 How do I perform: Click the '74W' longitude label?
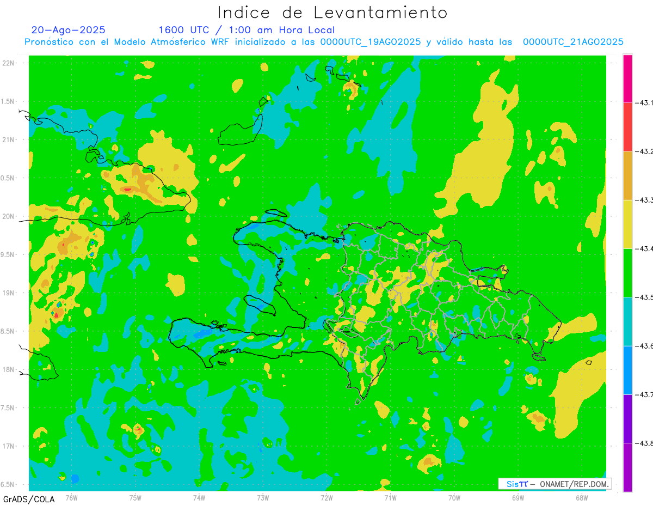pyautogui.click(x=199, y=497)
